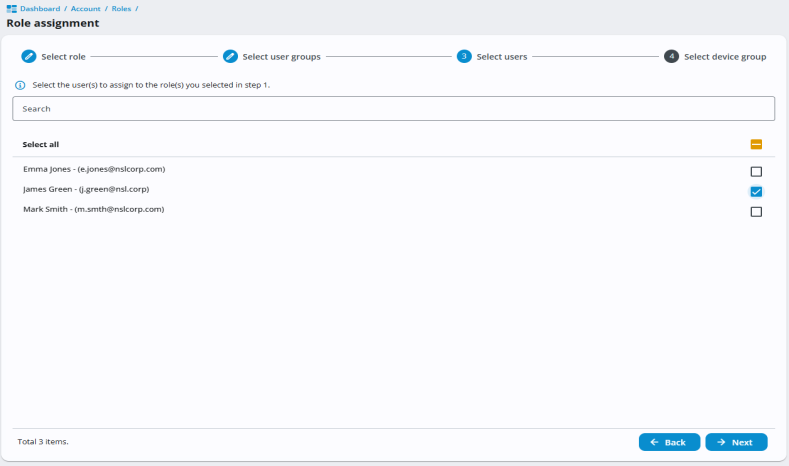Click the Select role step pencil icon
789x466 pixels.
29,56
